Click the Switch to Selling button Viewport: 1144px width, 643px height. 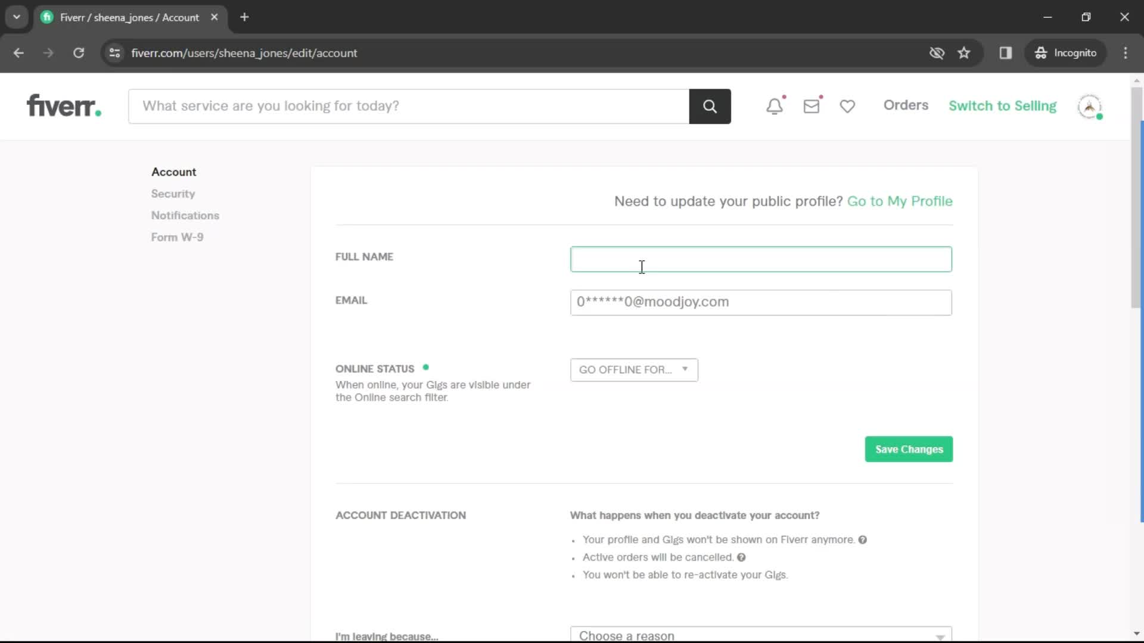pos(1002,105)
